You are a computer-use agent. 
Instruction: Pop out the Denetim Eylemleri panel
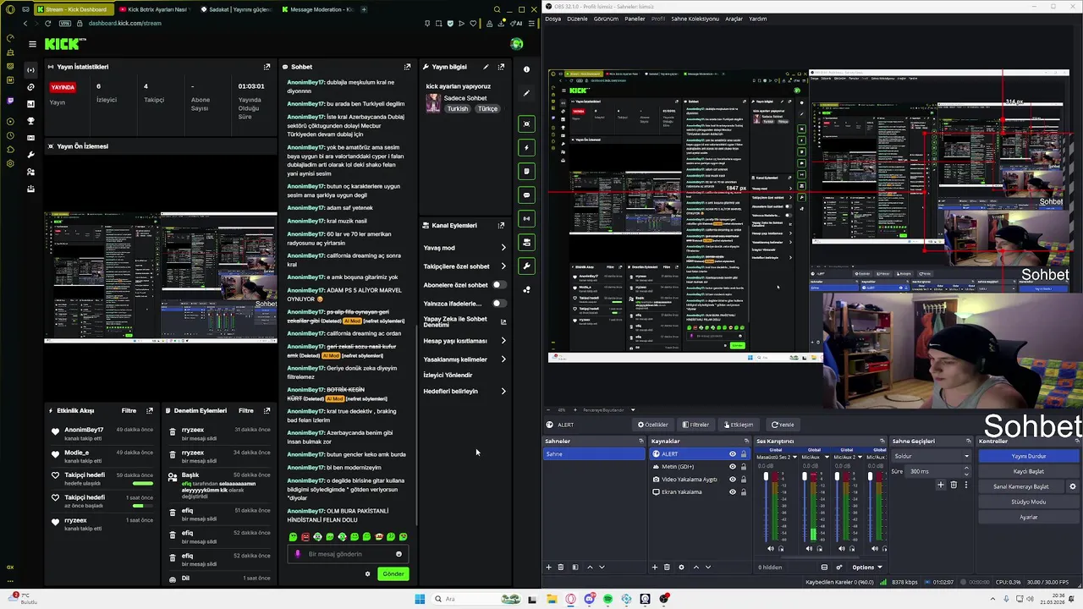pyautogui.click(x=267, y=411)
